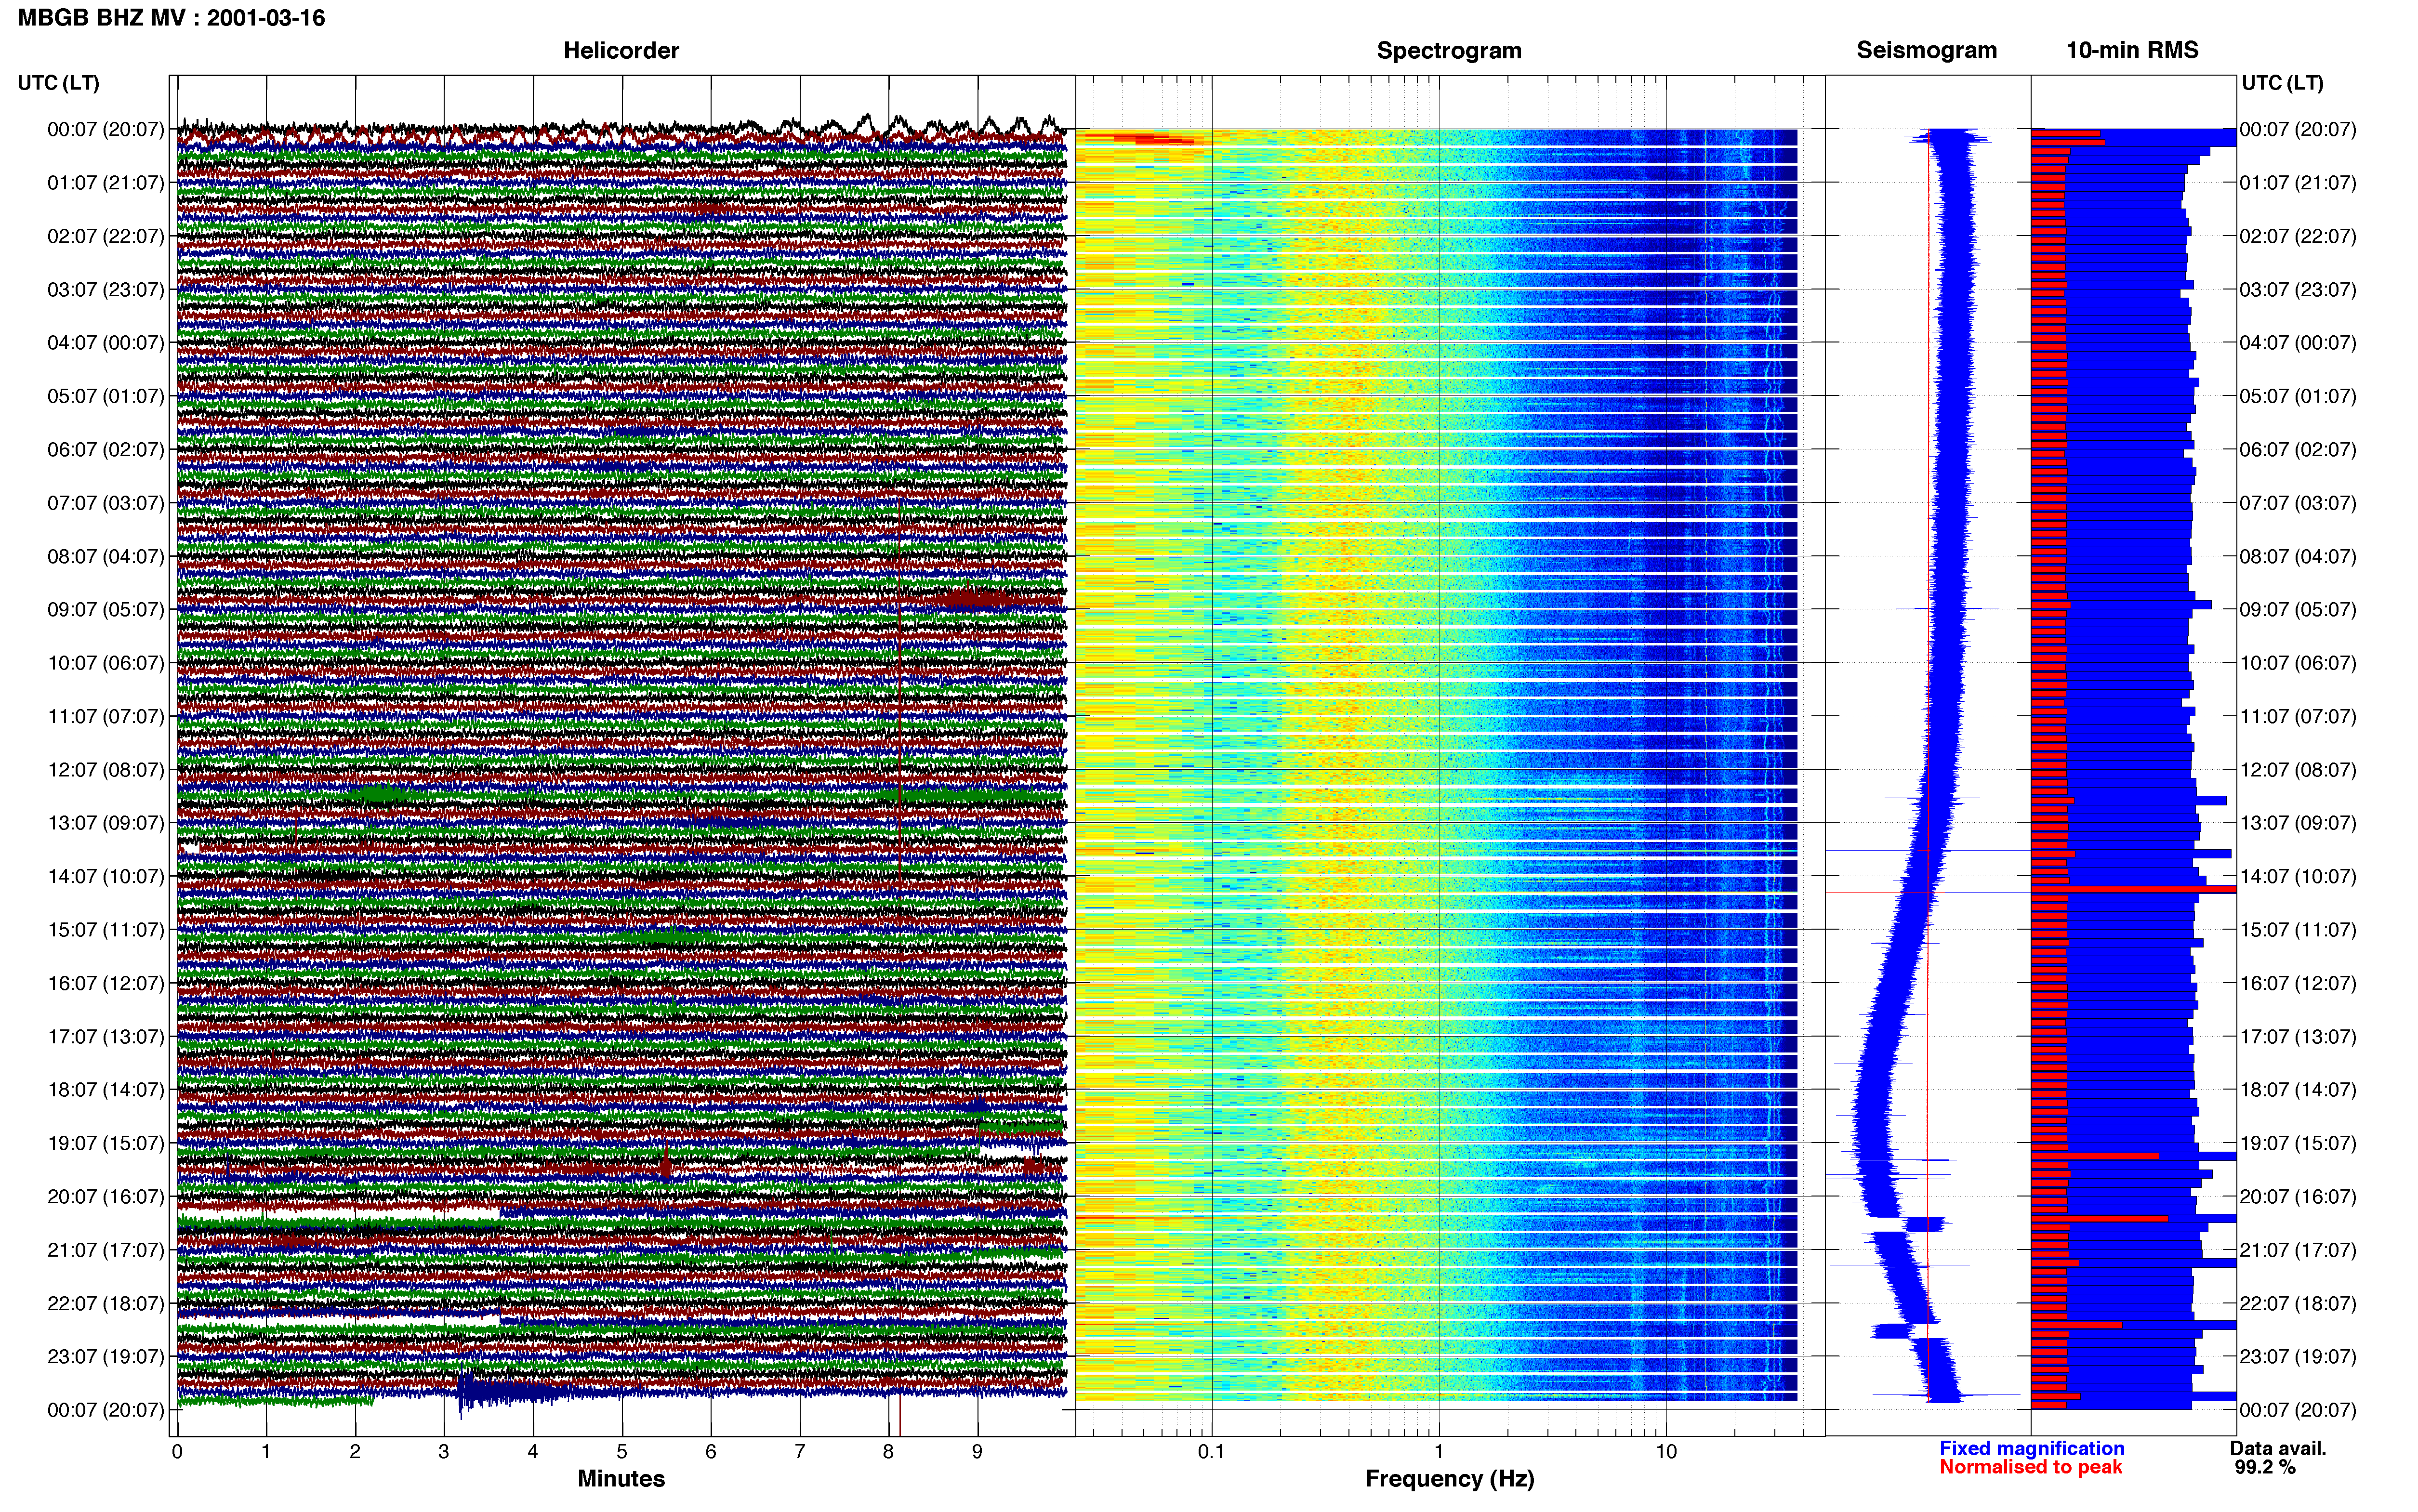
Task: Click '05:07 (01:07)' on the left time axis
Action: tap(105, 396)
